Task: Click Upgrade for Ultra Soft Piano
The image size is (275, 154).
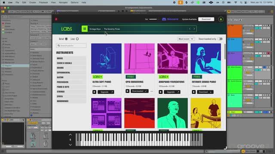Action: 106,92
